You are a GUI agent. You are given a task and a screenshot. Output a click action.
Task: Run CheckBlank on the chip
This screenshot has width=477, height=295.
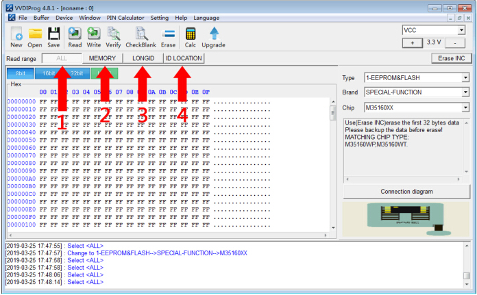pyautogui.click(x=141, y=38)
